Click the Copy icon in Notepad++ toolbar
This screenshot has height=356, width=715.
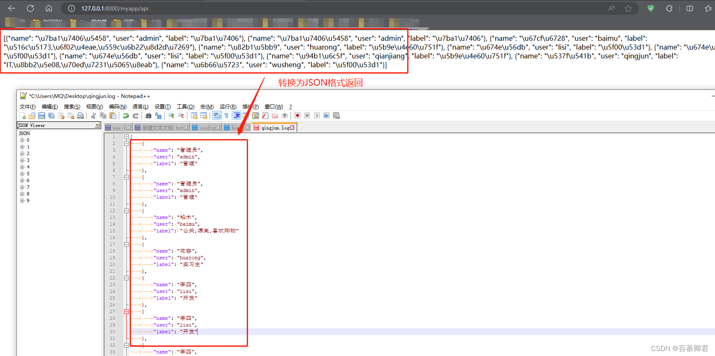[x=103, y=116]
